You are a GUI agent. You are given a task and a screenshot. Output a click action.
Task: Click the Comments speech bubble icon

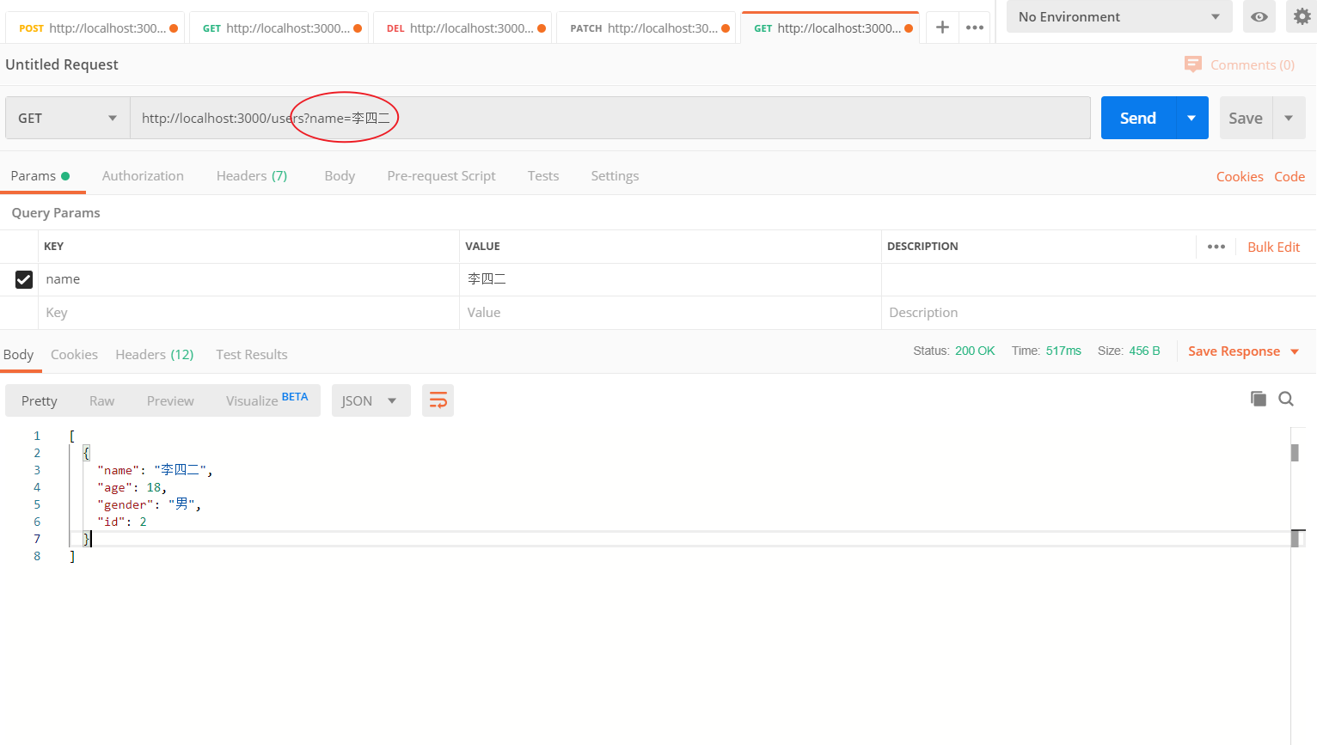point(1193,64)
